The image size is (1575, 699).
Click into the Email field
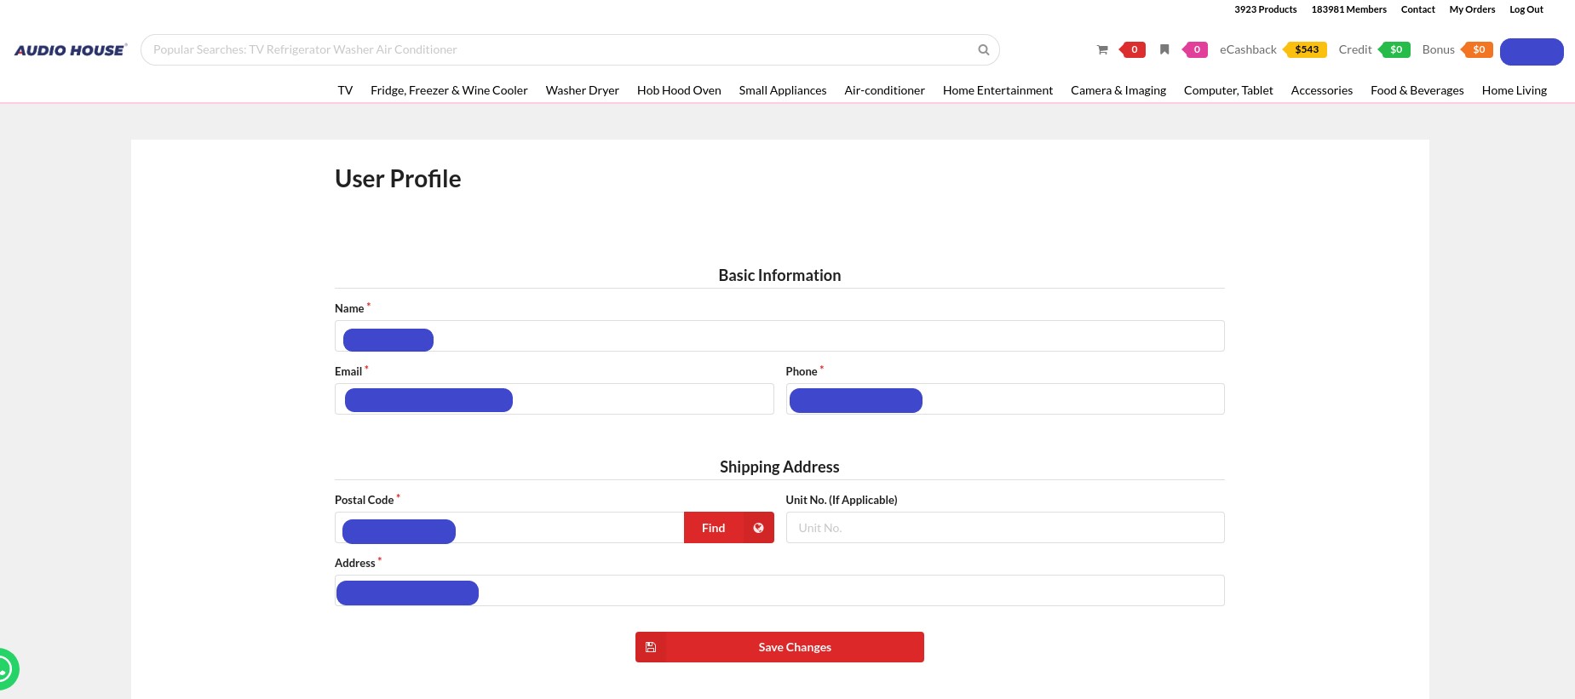[555, 399]
